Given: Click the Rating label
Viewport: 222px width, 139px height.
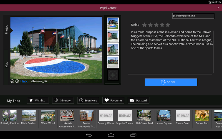Looking at the screenshot, I should point(135,25).
